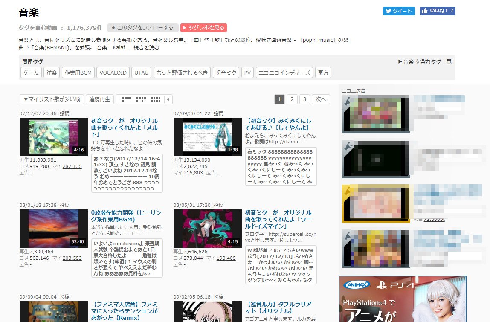Open mylist count 216,803 link

(x=193, y=173)
